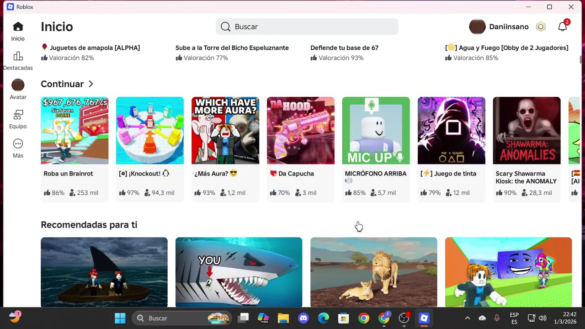This screenshot has height=329, width=585.
Task: Open Discord from the taskbar
Action: pyautogui.click(x=303, y=318)
